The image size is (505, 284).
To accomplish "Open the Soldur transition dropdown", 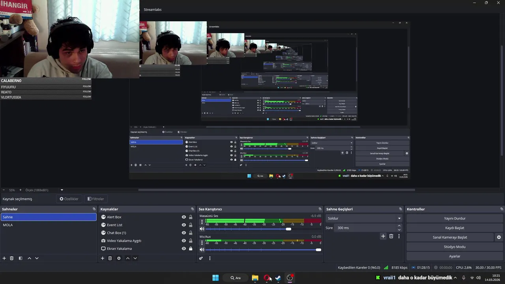I will coord(364,218).
